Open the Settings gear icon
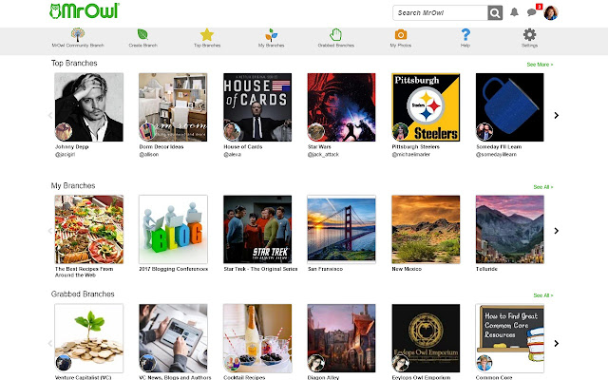Image resolution: width=608 pixels, height=380 pixels. pyautogui.click(x=529, y=34)
